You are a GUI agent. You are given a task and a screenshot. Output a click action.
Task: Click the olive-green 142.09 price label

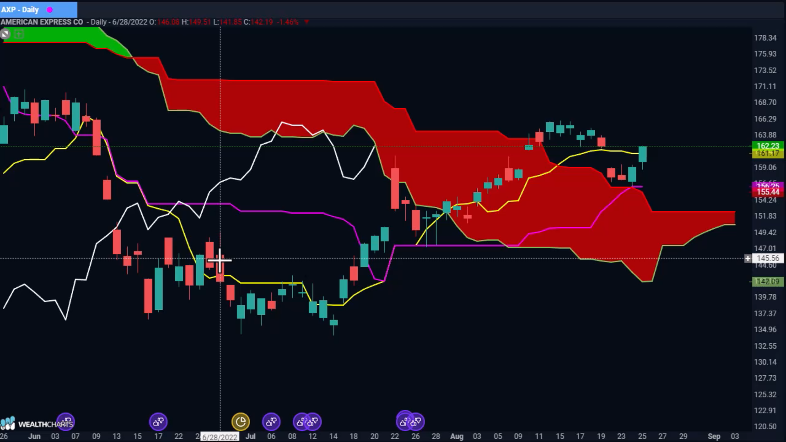(x=768, y=282)
